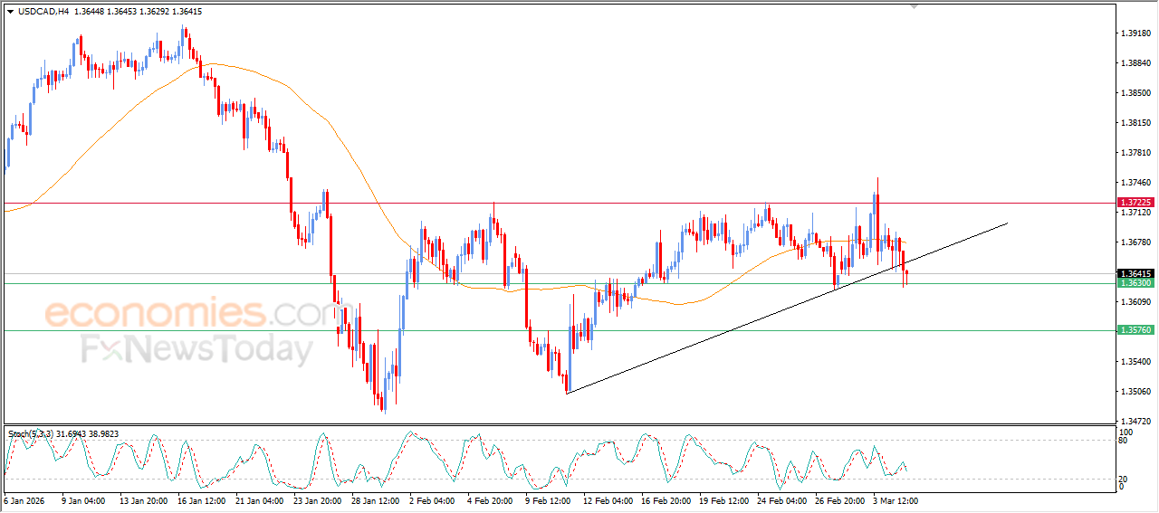
Task: Click the 3 Mar 12:00 date label
Action: point(897,499)
